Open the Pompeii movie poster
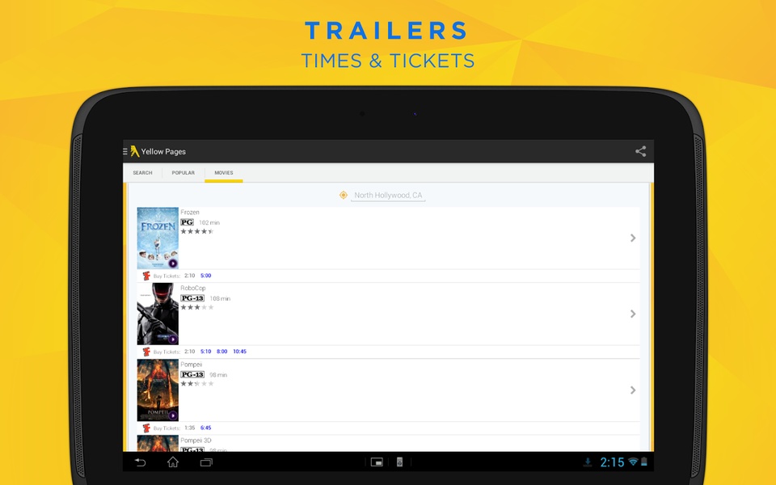The image size is (776, 485). pyautogui.click(x=158, y=390)
